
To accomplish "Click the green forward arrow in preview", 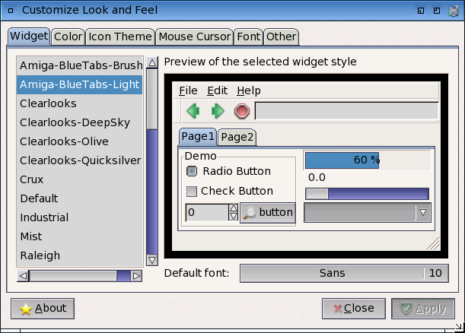I will pos(218,112).
